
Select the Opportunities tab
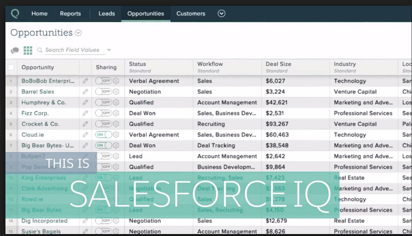coord(146,14)
